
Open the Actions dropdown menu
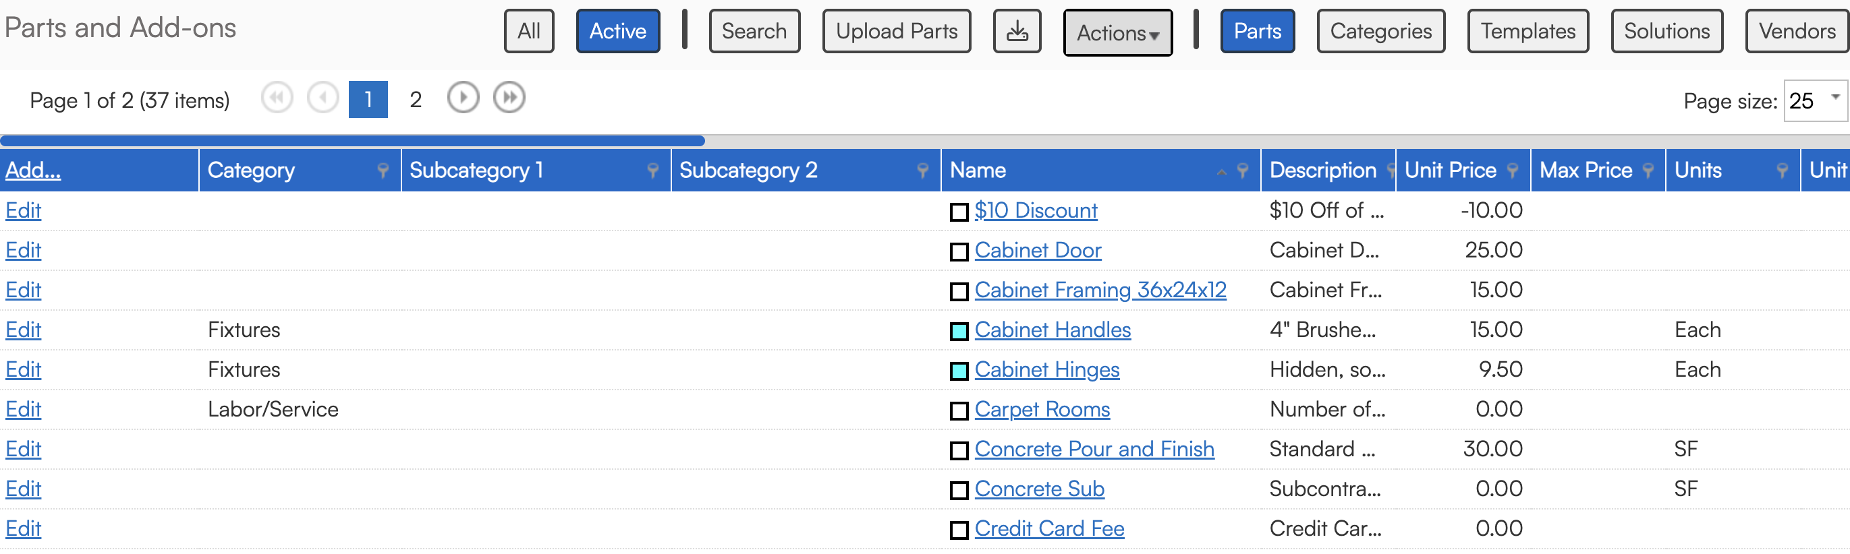1117,32
